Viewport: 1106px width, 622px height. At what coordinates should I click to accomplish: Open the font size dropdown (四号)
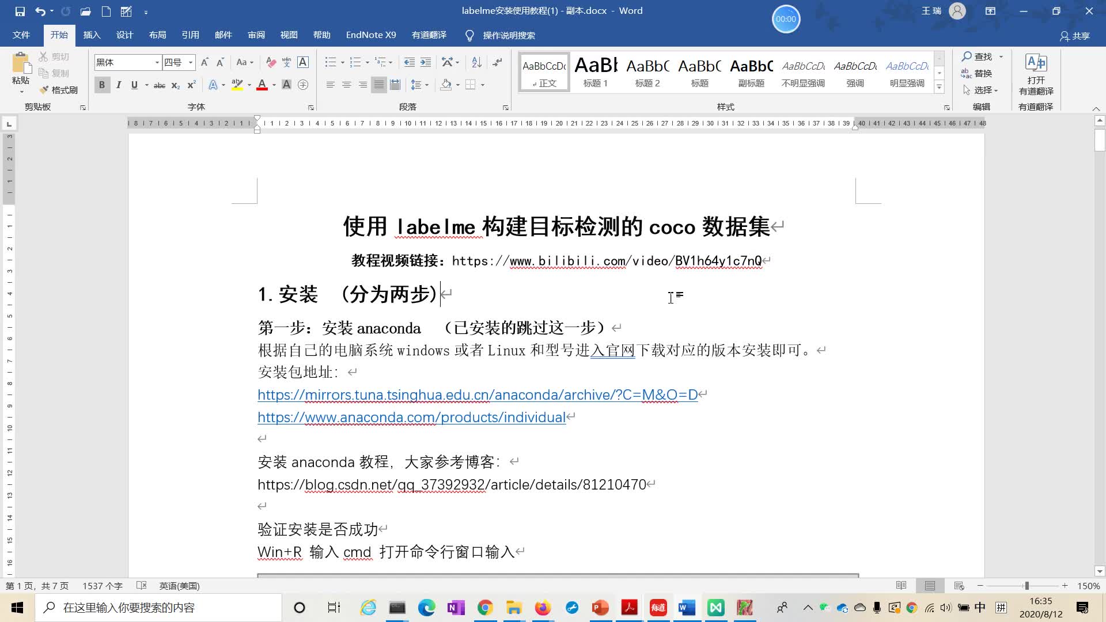point(191,62)
